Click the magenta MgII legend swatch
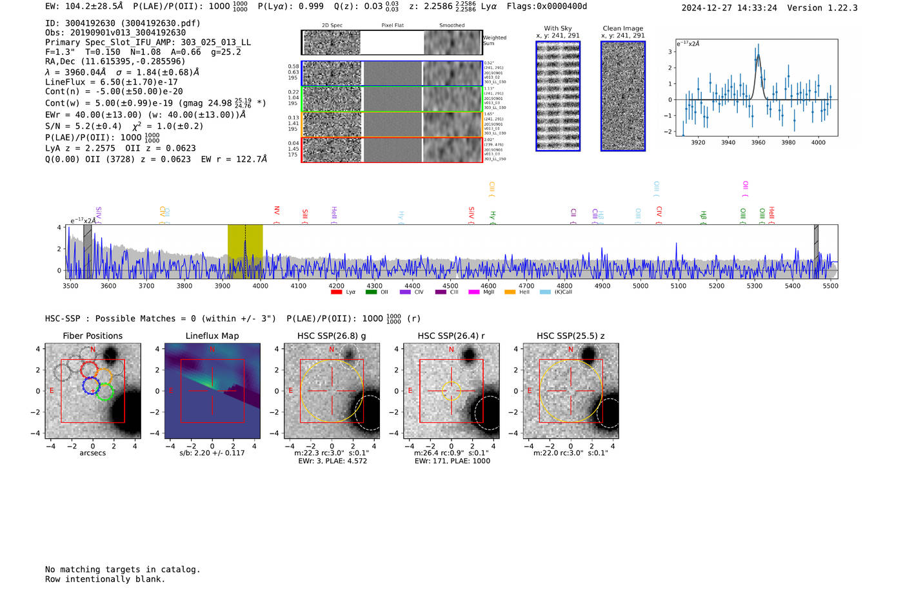Image resolution: width=903 pixels, height=614 pixels. pos(474,292)
